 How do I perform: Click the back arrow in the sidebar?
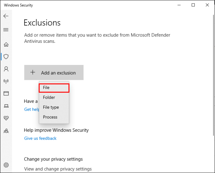6,16
